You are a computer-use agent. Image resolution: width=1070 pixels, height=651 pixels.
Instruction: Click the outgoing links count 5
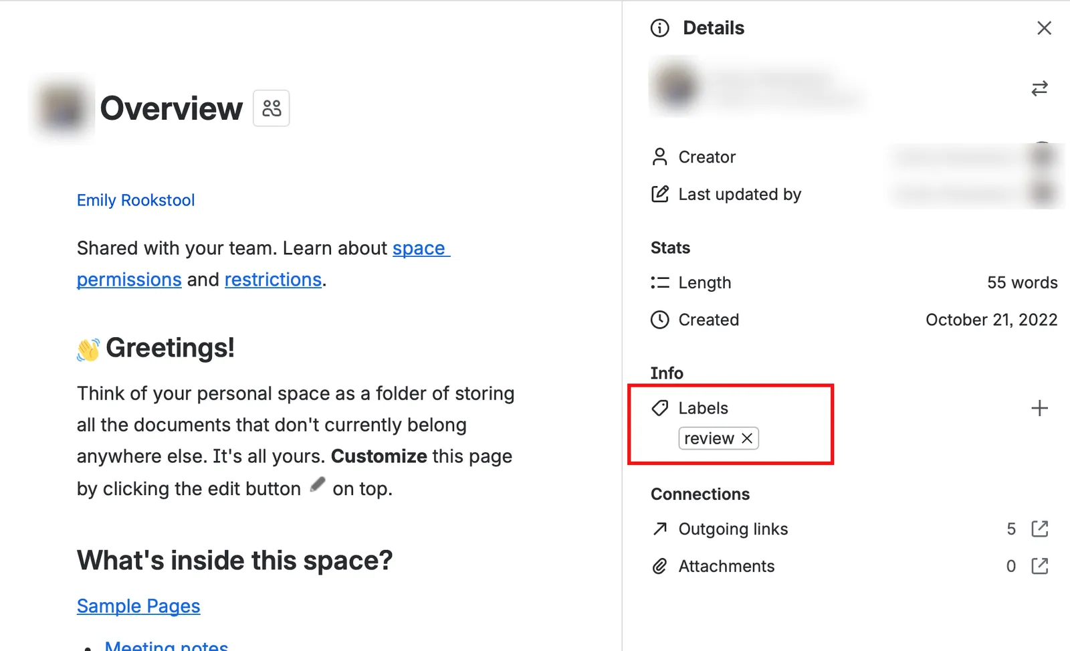[x=1011, y=529]
